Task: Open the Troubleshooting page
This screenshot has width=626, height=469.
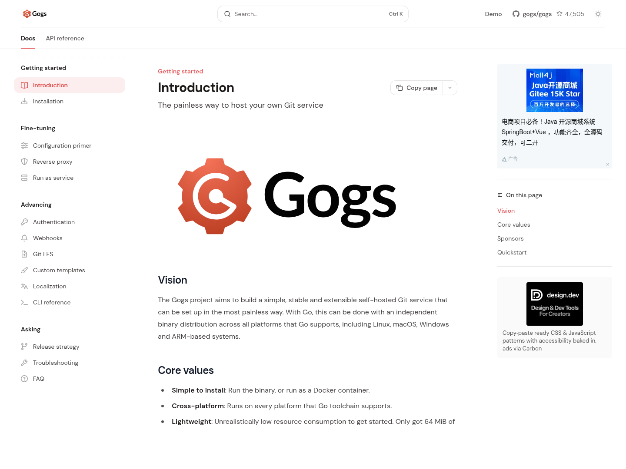Action: (70, 363)
